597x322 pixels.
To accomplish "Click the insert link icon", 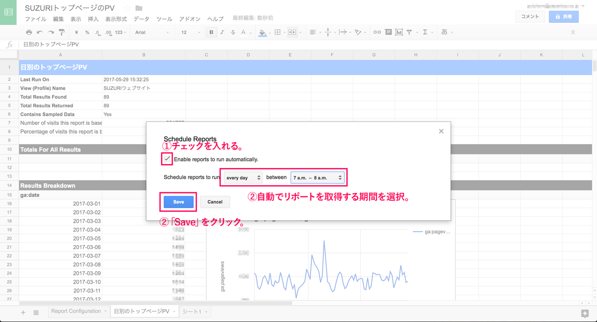I will [x=377, y=32].
